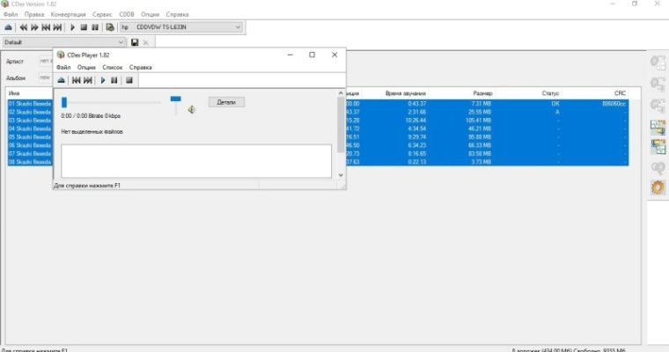The height and width of the screenshot is (352, 669).
Task: Click the speaker mute icon in player
Action: pos(190,110)
